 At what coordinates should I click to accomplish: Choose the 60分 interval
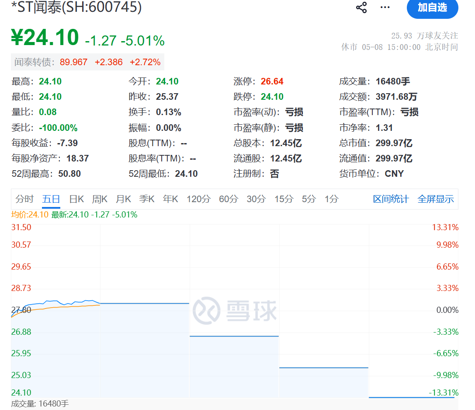229,199
